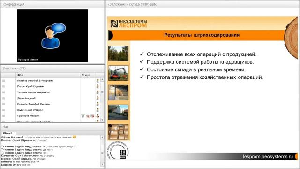Click the Конференция panel header
300x169 pixels.
pyautogui.click(x=52, y=4)
